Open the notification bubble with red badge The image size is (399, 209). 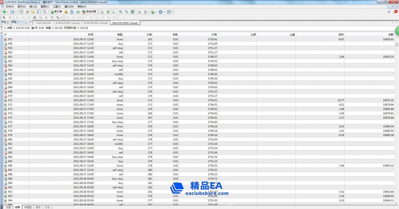point(395,12)
